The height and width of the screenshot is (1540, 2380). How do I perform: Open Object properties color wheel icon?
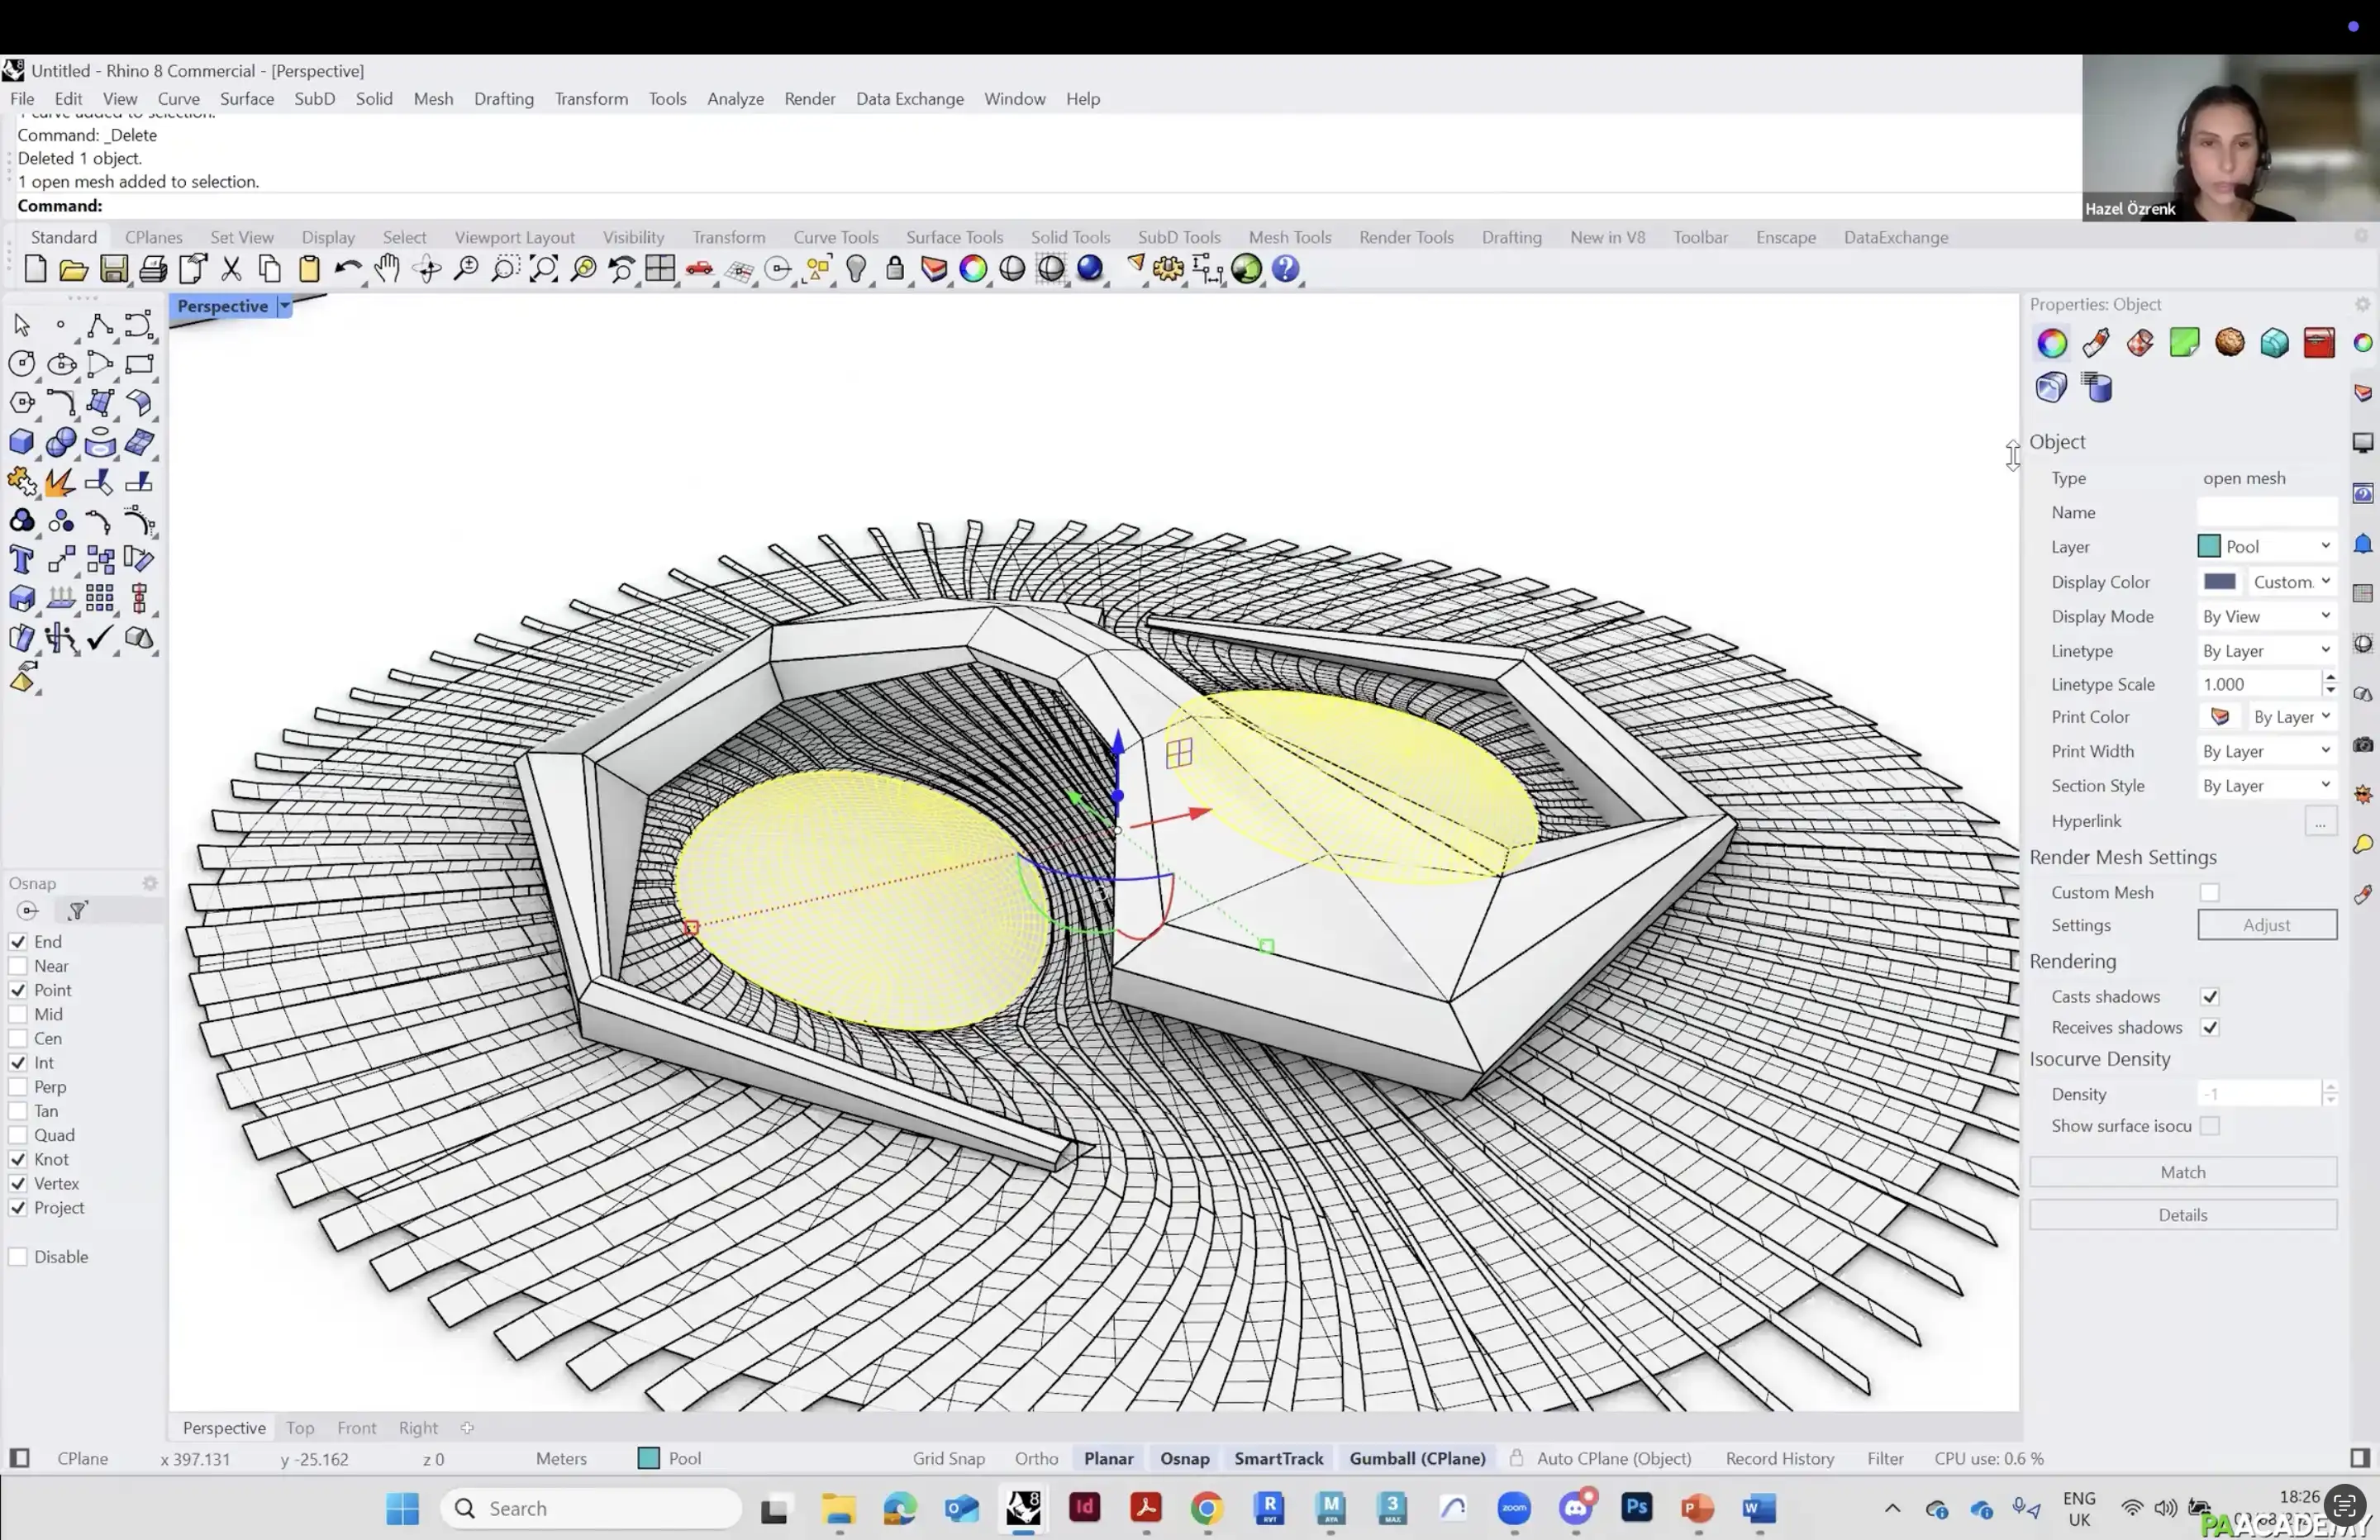(x=2051, y=343)
